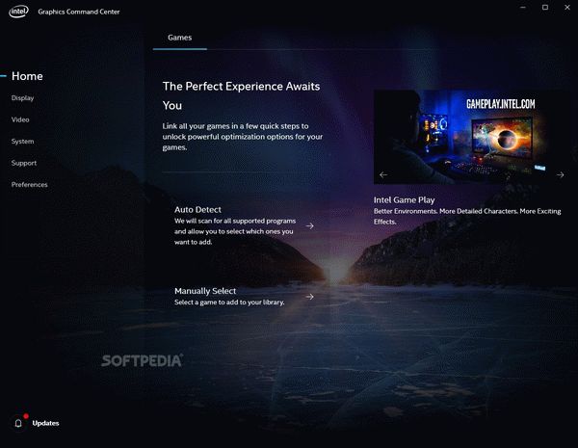Click 'We will scan for all supported programs' text
This screenshot has height=448, width=578.
[x=235, y=231]
